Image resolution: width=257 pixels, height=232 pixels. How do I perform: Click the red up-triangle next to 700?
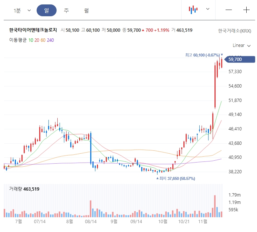click(143, 30)
